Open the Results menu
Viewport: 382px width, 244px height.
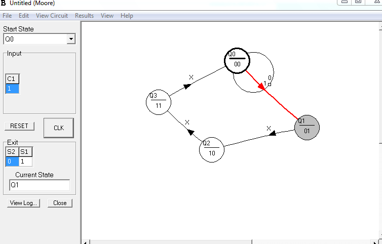pos(84,16)
